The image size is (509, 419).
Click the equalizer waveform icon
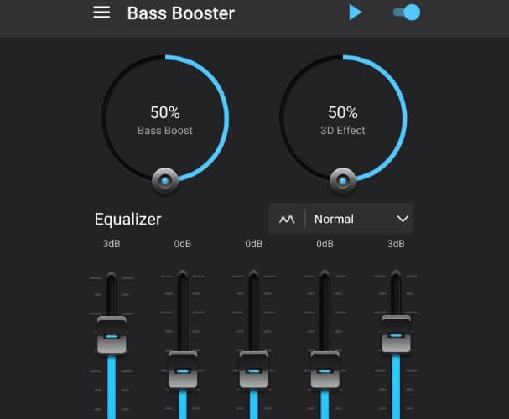[x=287, y=220]
